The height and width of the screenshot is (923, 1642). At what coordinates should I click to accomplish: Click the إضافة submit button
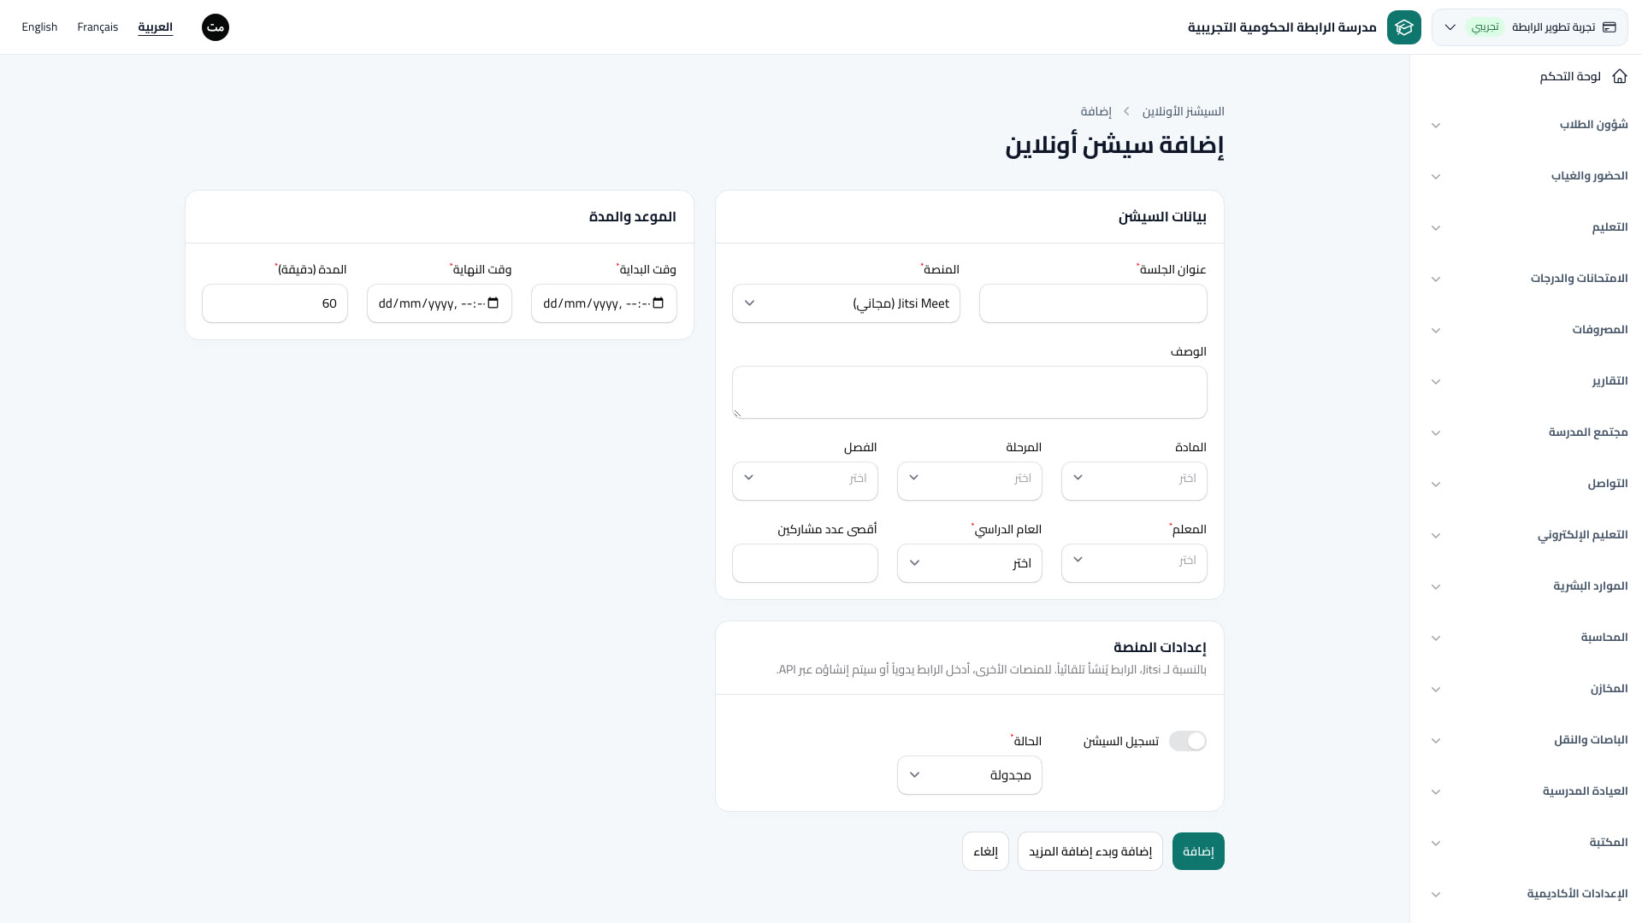click(1198, 851)
